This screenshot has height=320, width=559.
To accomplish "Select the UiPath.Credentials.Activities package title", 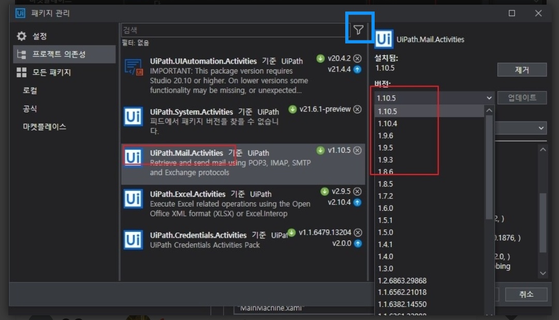I will coord(198,236).
